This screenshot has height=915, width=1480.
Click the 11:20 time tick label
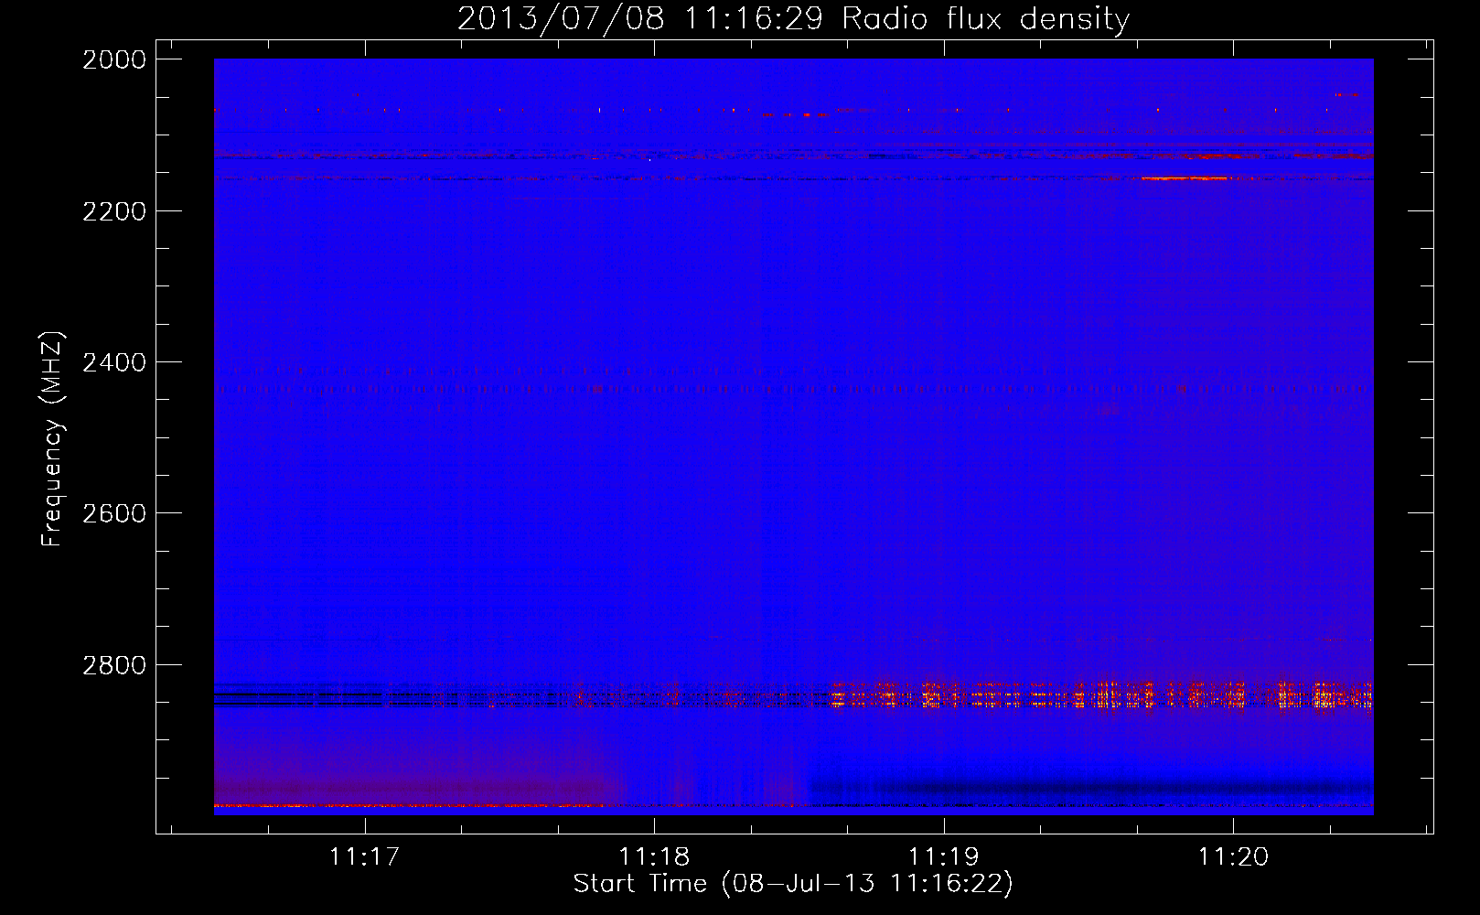click(1233, 856)
